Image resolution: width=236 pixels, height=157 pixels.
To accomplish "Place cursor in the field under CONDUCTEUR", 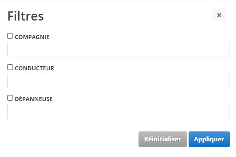I will pos(118,81).
